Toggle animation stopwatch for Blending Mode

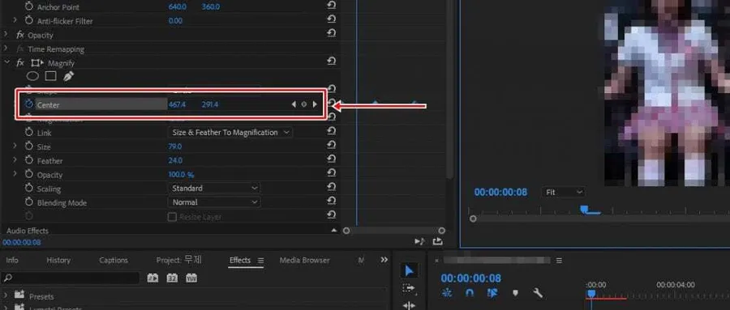coord(29,202)
